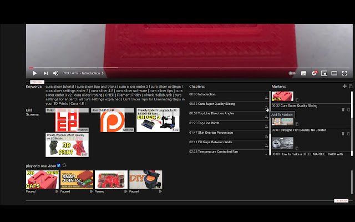Jump to the 01:47 Skin Overlap Percentage chapter
This screenshot has width=355, height=222.
pyautogui.click(x=211, y=133)
